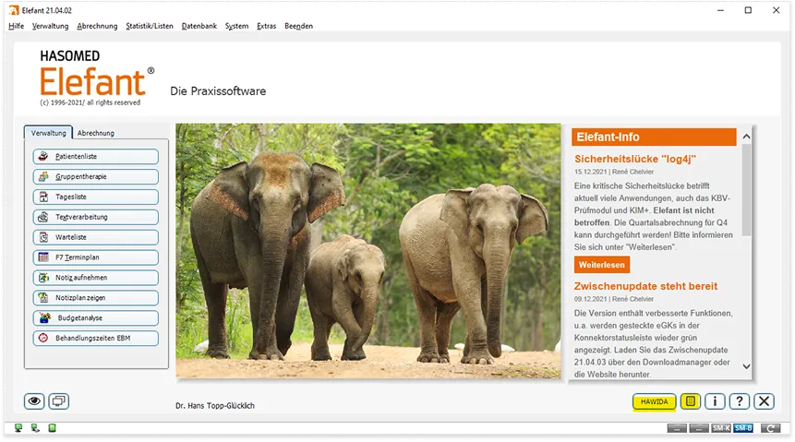Click the eye icon button
This screenshot has width=795, height=442.
tap(34, 401)
